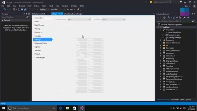Toggle Preview Selected Items in Solution Explorer
Screen dimensions: 197x111
[188, 18]
